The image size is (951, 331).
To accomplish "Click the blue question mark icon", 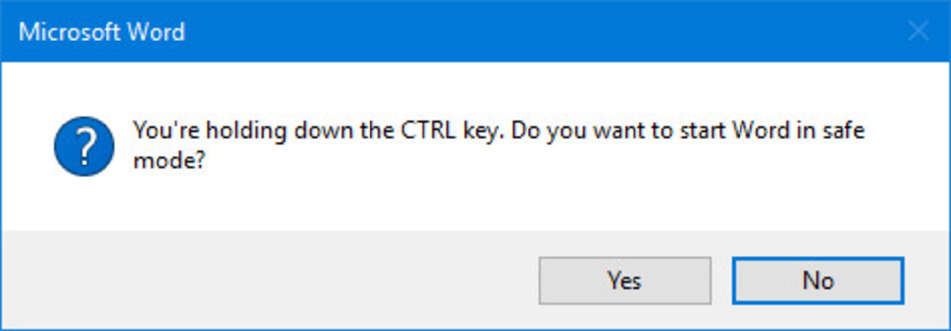I will pos(84,146).
